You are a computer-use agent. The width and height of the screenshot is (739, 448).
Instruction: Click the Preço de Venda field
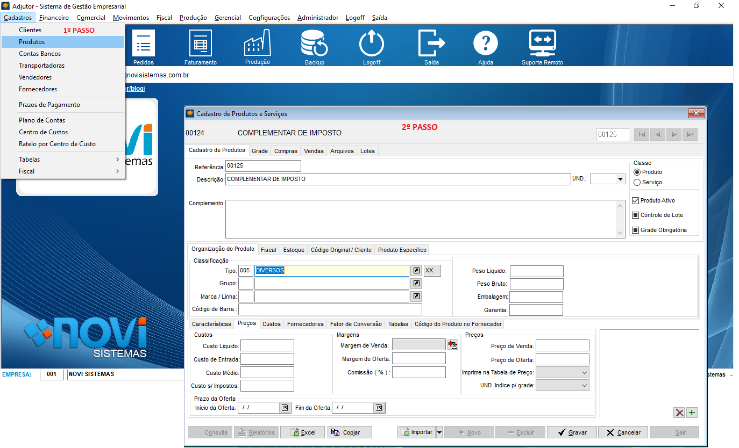click(563, 345)
